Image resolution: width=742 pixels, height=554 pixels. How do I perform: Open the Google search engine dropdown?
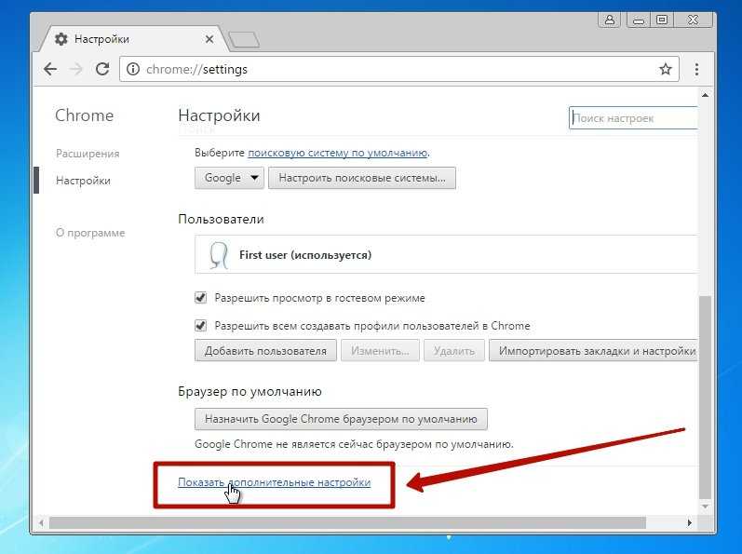229,178
